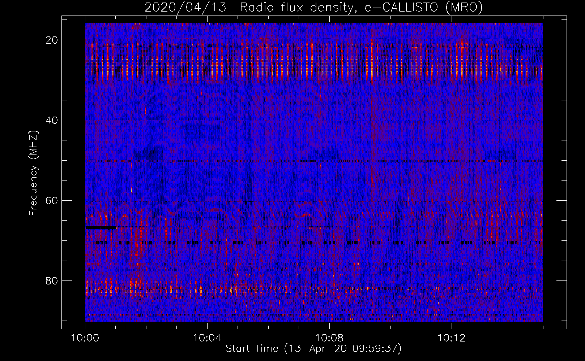Image resolution: width=585 pixels, height=361 pixels.
Task: Click the 10:00 time tick label
Action: tap(85, 338)
